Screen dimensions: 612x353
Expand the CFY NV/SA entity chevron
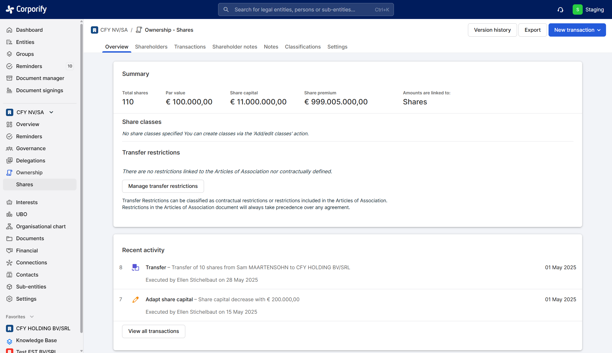pos(51,112)
